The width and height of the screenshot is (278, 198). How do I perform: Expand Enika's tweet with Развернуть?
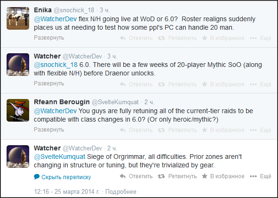[49, 38]
